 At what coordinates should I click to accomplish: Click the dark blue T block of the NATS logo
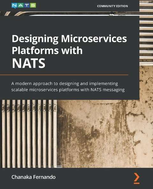(x=27, y=5)
